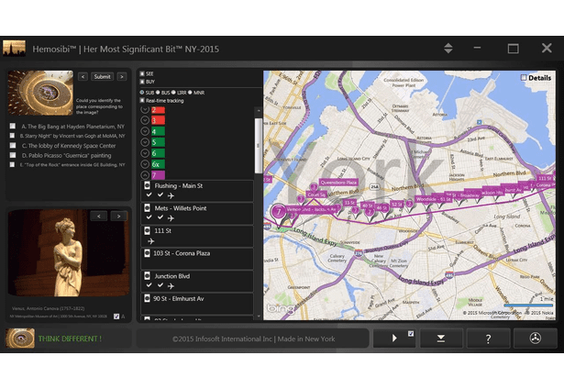Click the circular share icon button
This screenshot has width=564, height=389.
(536, 339)
